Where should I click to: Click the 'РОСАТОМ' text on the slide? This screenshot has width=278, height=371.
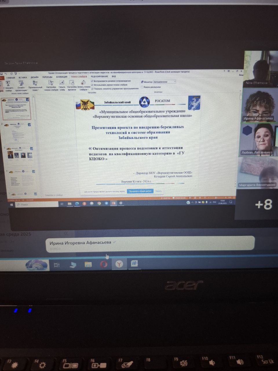click(x=162, y=101)
